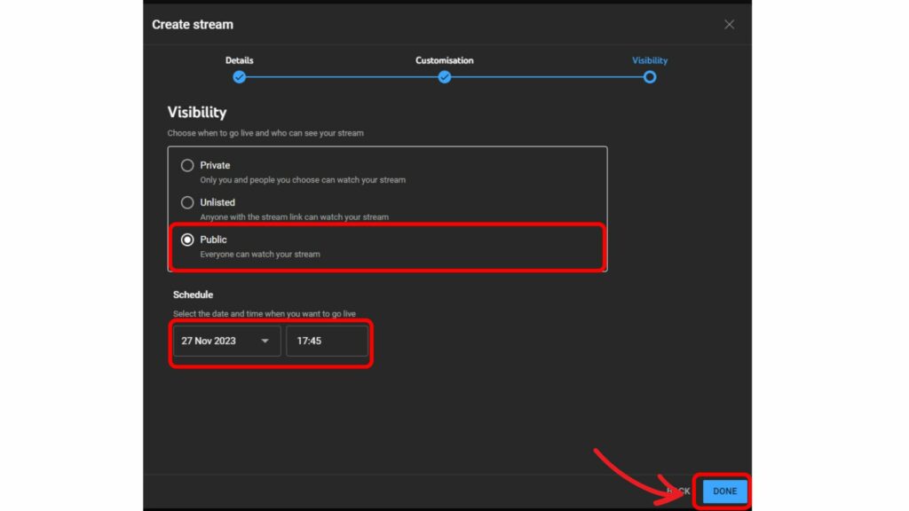Select the Visibility step label
The height and width of the screenshot is (511, 909).
coord(650,60)
